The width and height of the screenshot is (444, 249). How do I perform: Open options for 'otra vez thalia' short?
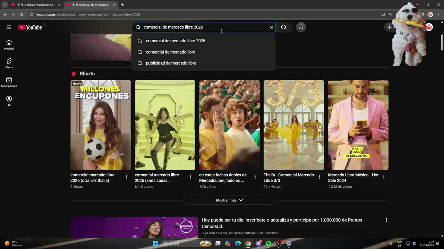pos(126,177)
